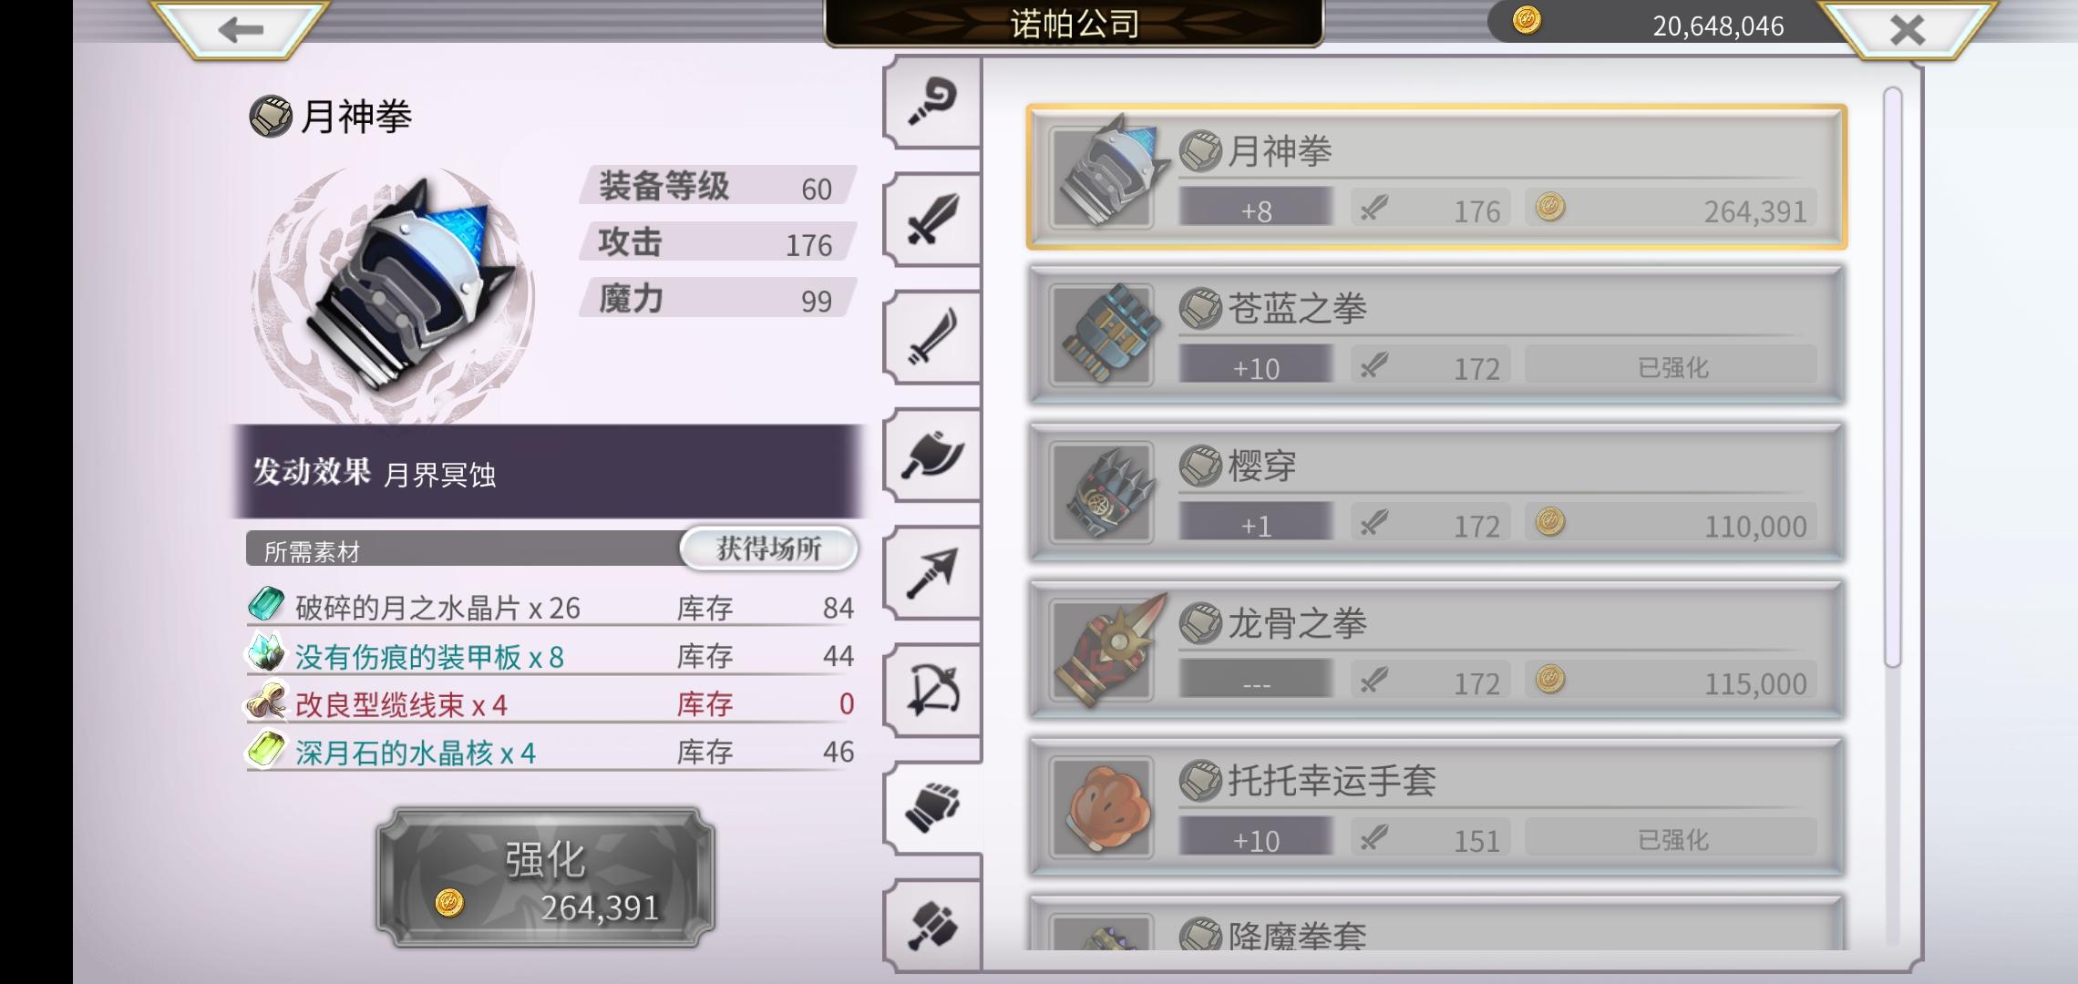Click the 强化 upgrade button

(x=545, y=876)
